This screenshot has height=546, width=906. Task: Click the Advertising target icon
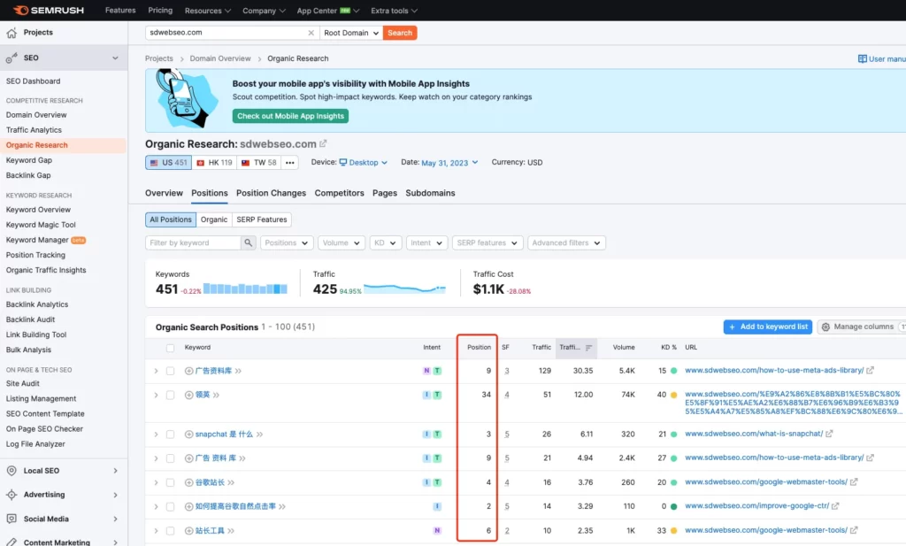12,495
